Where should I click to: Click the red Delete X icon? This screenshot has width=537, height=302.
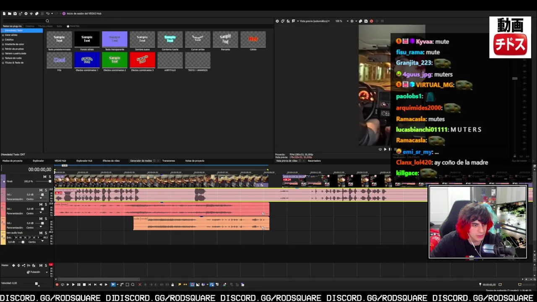pyautogui.click(x=140, y=285)
